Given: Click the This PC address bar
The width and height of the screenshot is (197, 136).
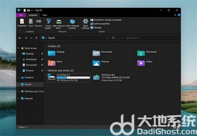Looking at the screenshot, I should pyautogui.click(x=78, y=38).
